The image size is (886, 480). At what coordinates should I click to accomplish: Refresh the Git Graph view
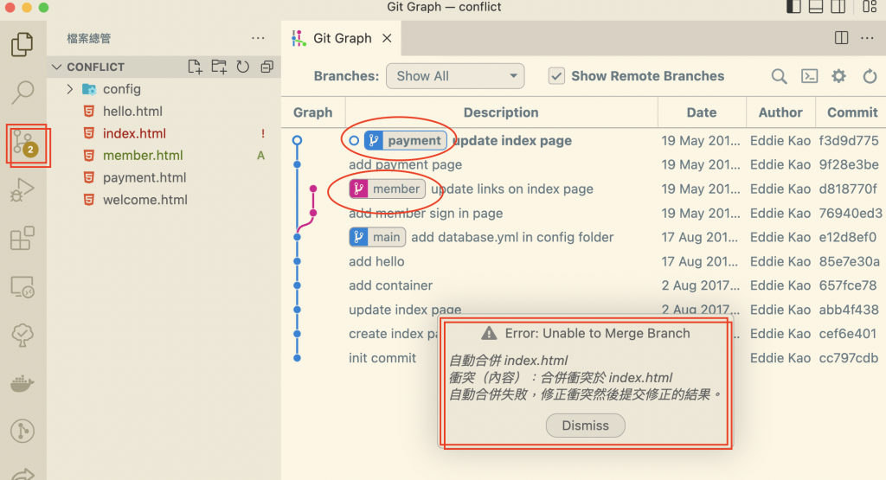(870, 76)
